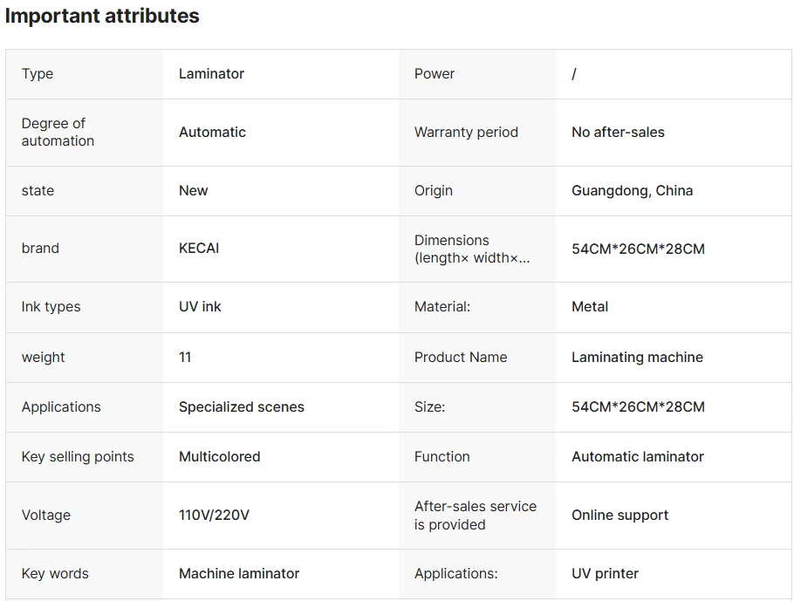Expand the truncated Dimensions label
This screenshot has height=601, width=794.
[472, 249]
